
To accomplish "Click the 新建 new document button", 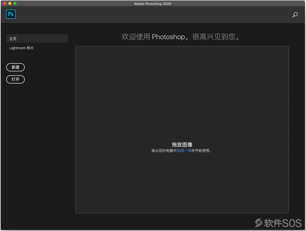I will point(15,67).
